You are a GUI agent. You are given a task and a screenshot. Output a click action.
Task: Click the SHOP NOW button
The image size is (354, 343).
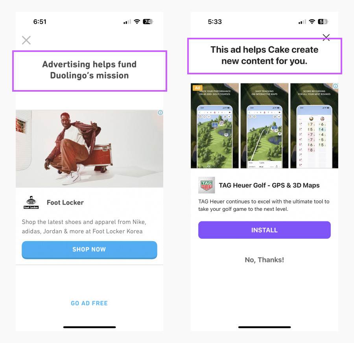[x=89, y=250]
